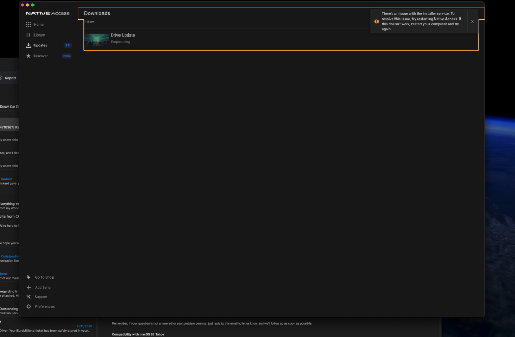The image size is (515, 337).
Task: Open the Discover section
Action: click(40, 56)
